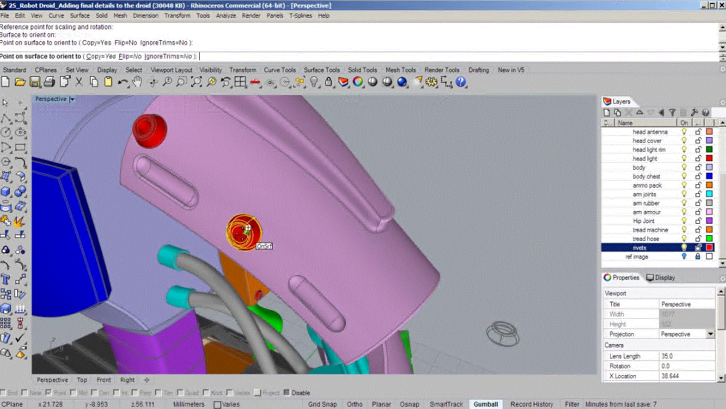Open the Projection dropdown in Properties
Image resolution: width=726 pixels, height=409 pixels.
click(710, 334)
